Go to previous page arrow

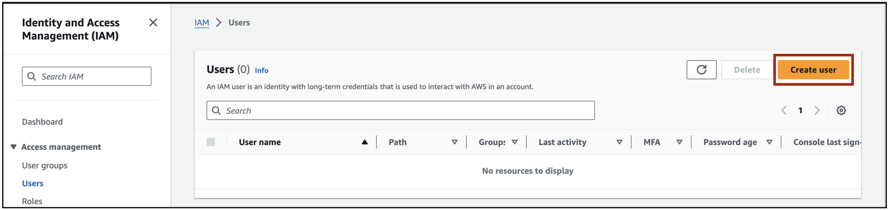784,110
